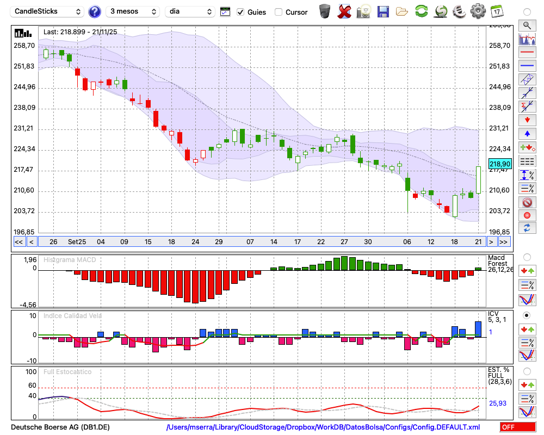This screenshot has height=435, width=544.
Task: Click the red OFF button
Action: (x=517, y=427)
